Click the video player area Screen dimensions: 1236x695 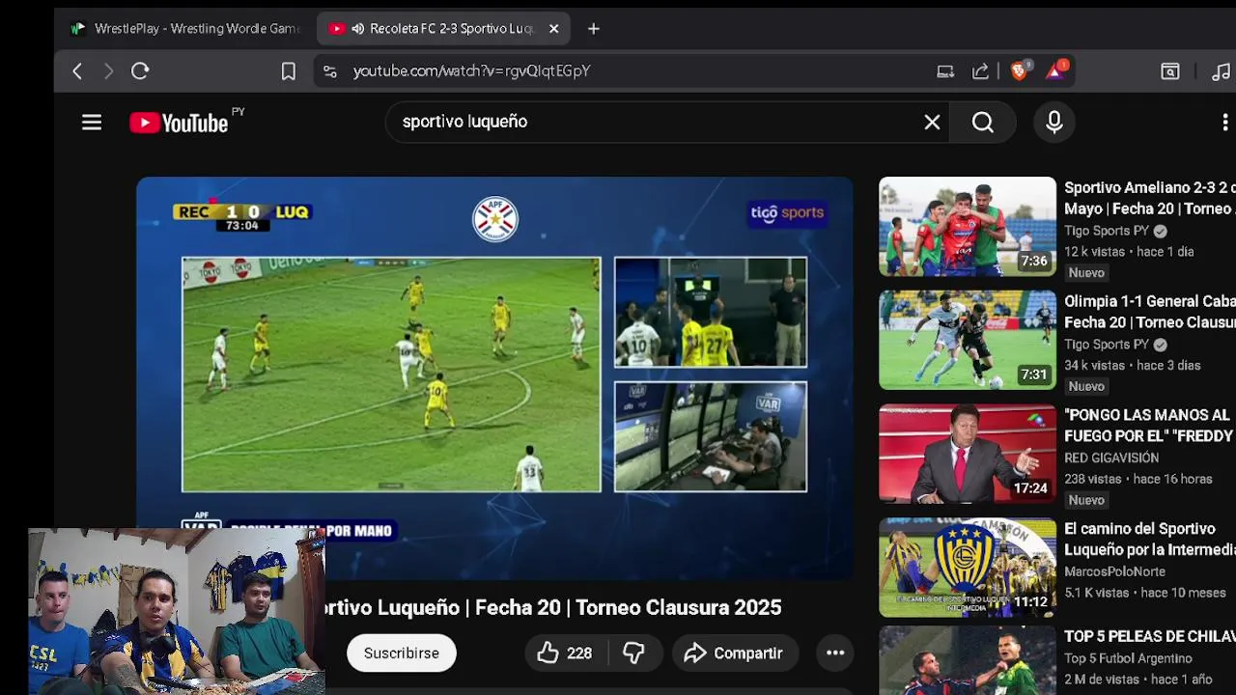[x=494, y=376]
